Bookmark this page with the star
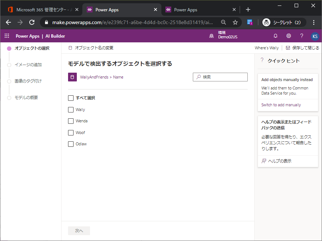This screenshot has height=241, width=322. [x=235, y=22]
